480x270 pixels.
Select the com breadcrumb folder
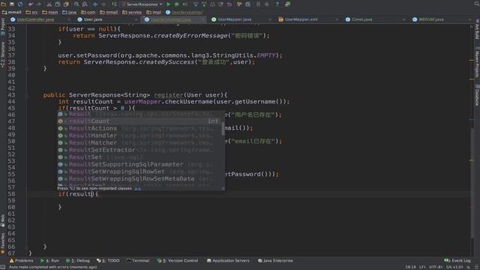(88, 13)
